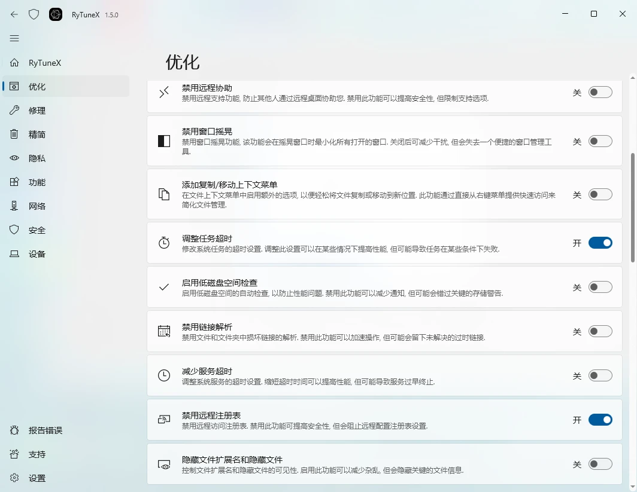Click the clock icon beside 减少服务超时

164,375
